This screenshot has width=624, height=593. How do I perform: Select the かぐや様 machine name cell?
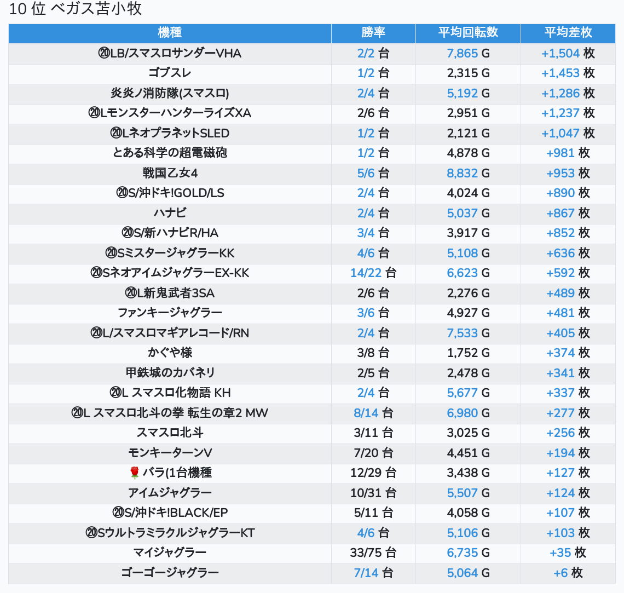pos(170,353)
